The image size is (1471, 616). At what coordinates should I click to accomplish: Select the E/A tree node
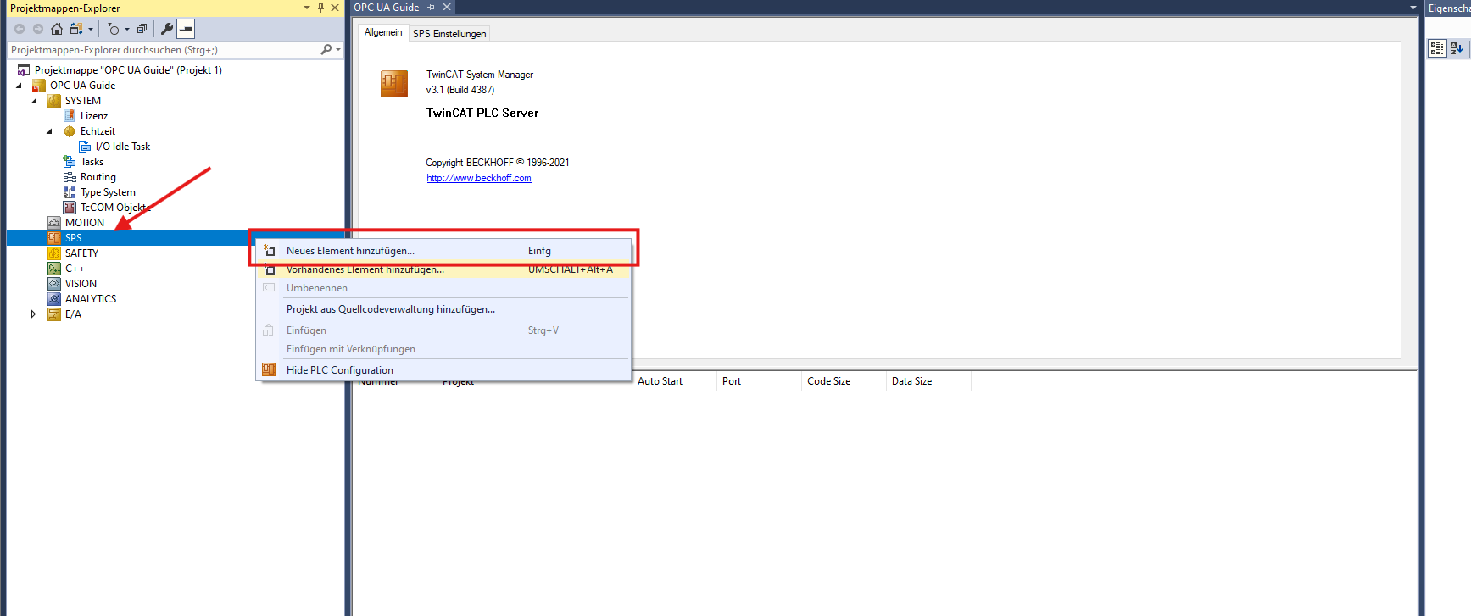pos(73,314)
